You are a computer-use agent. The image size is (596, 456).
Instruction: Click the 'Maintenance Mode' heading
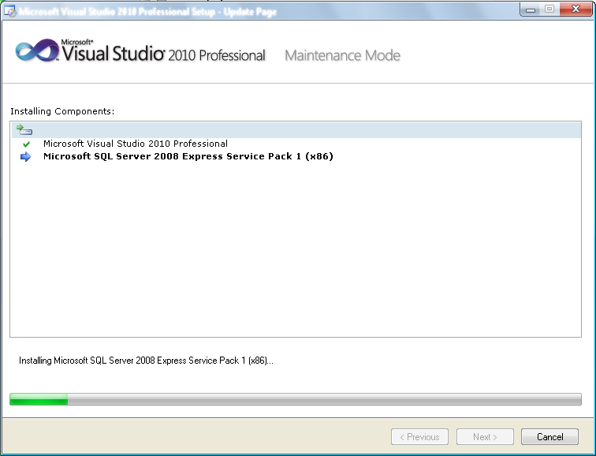[x=342, y=55]
